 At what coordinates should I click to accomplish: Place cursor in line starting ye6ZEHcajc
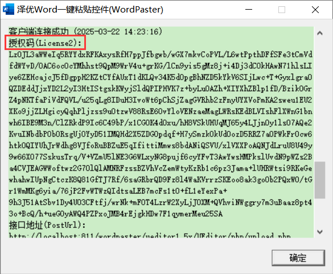[161, 77]
